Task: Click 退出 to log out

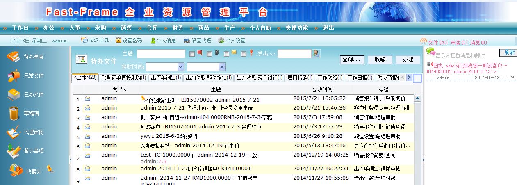Action: tap(328, 28)
